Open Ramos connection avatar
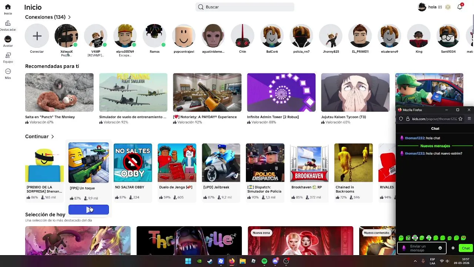The height and width of the screenshot is (267, 474). coord(154,36)
